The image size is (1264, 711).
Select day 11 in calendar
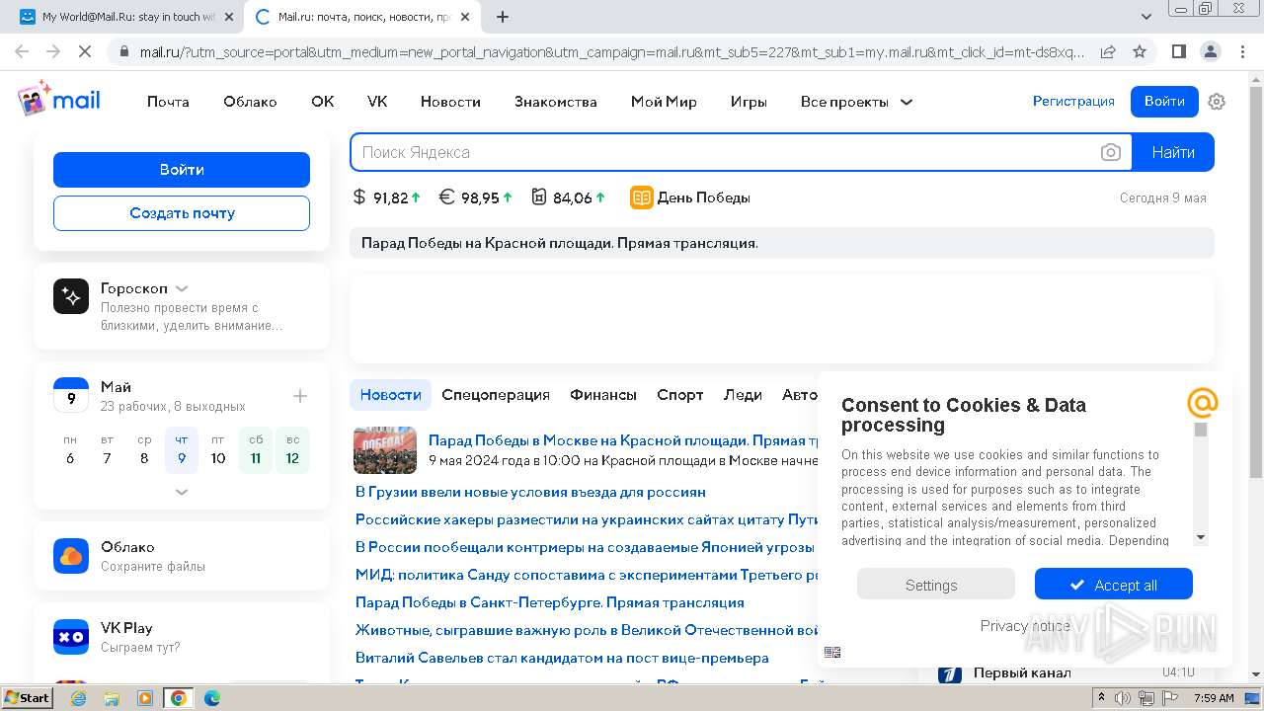(x=256, y=450)
